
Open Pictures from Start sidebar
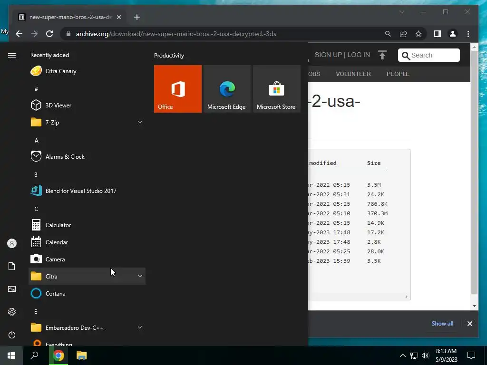[12, 289]
